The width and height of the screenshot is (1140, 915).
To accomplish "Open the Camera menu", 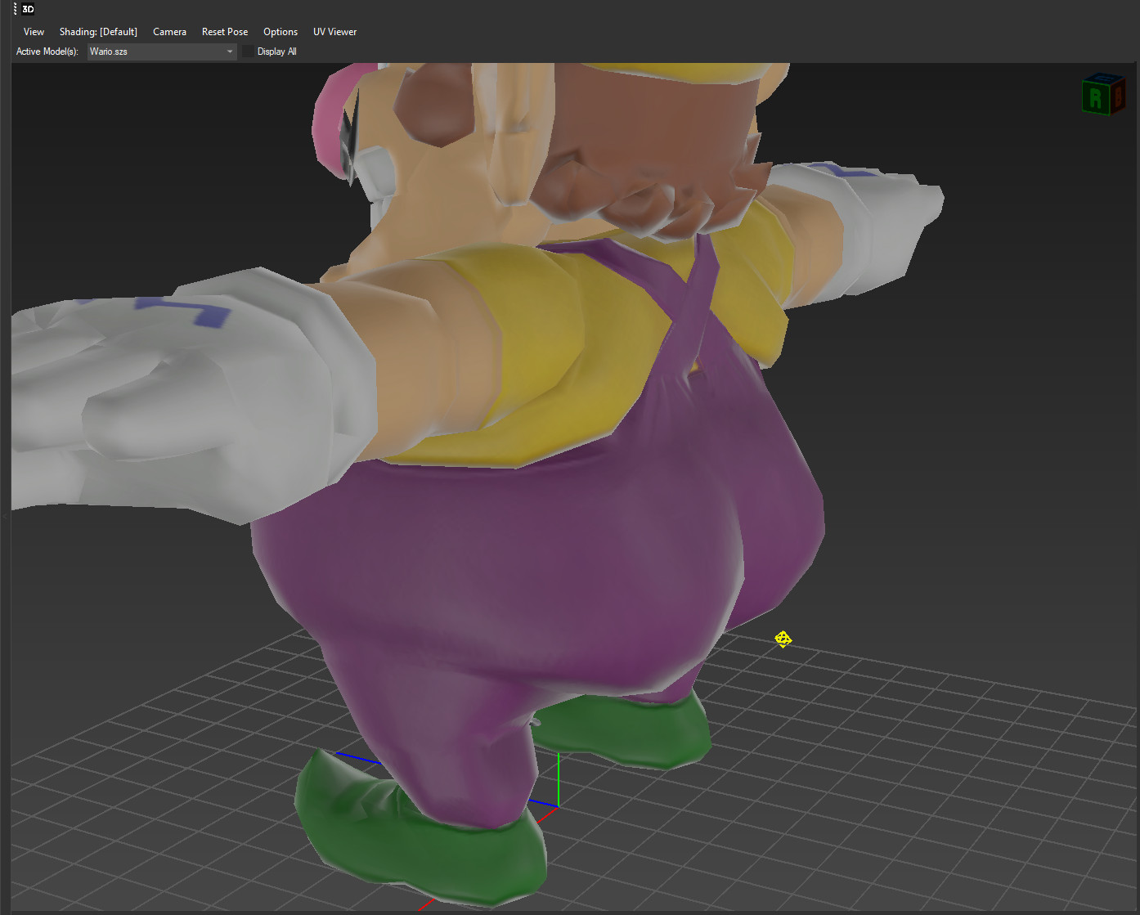I will (x=169, y=31).
